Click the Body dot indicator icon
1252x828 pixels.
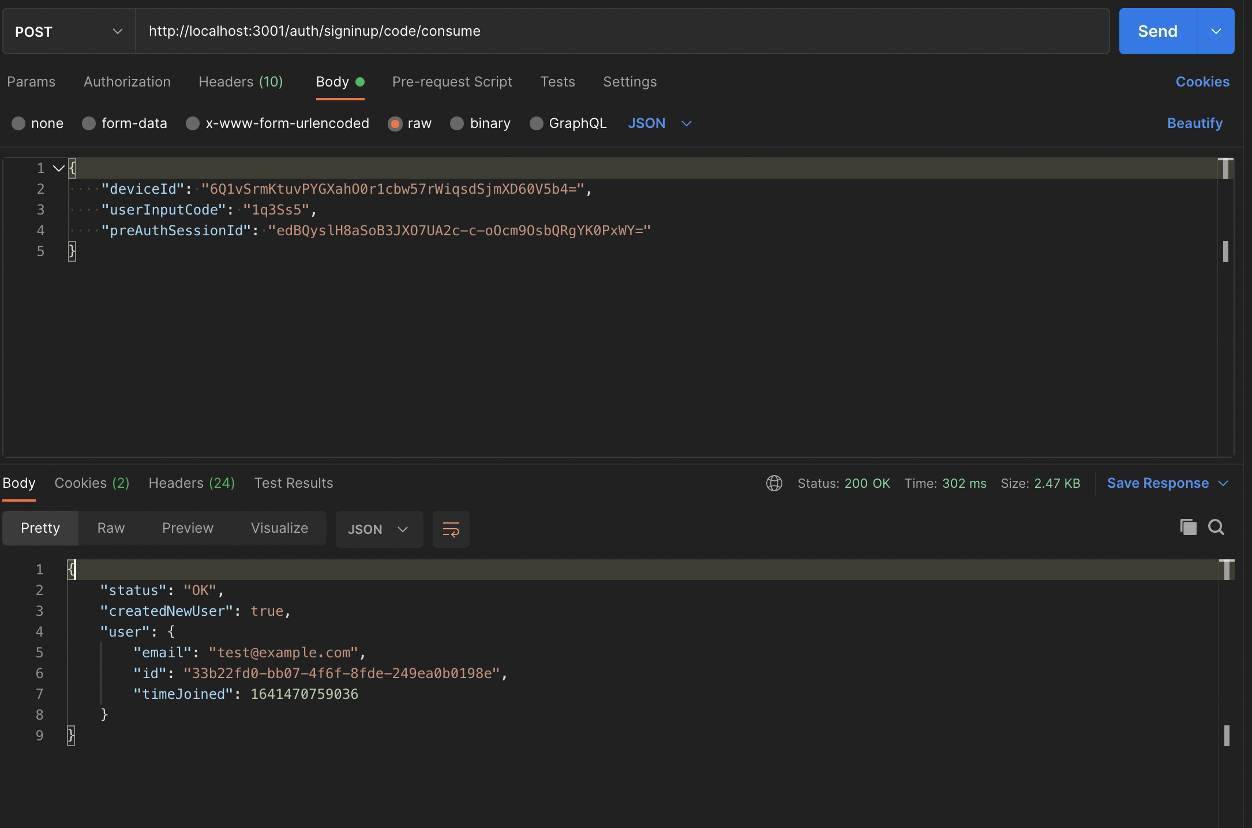[362, 81]
